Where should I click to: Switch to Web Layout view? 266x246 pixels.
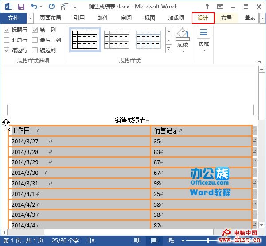171,240
